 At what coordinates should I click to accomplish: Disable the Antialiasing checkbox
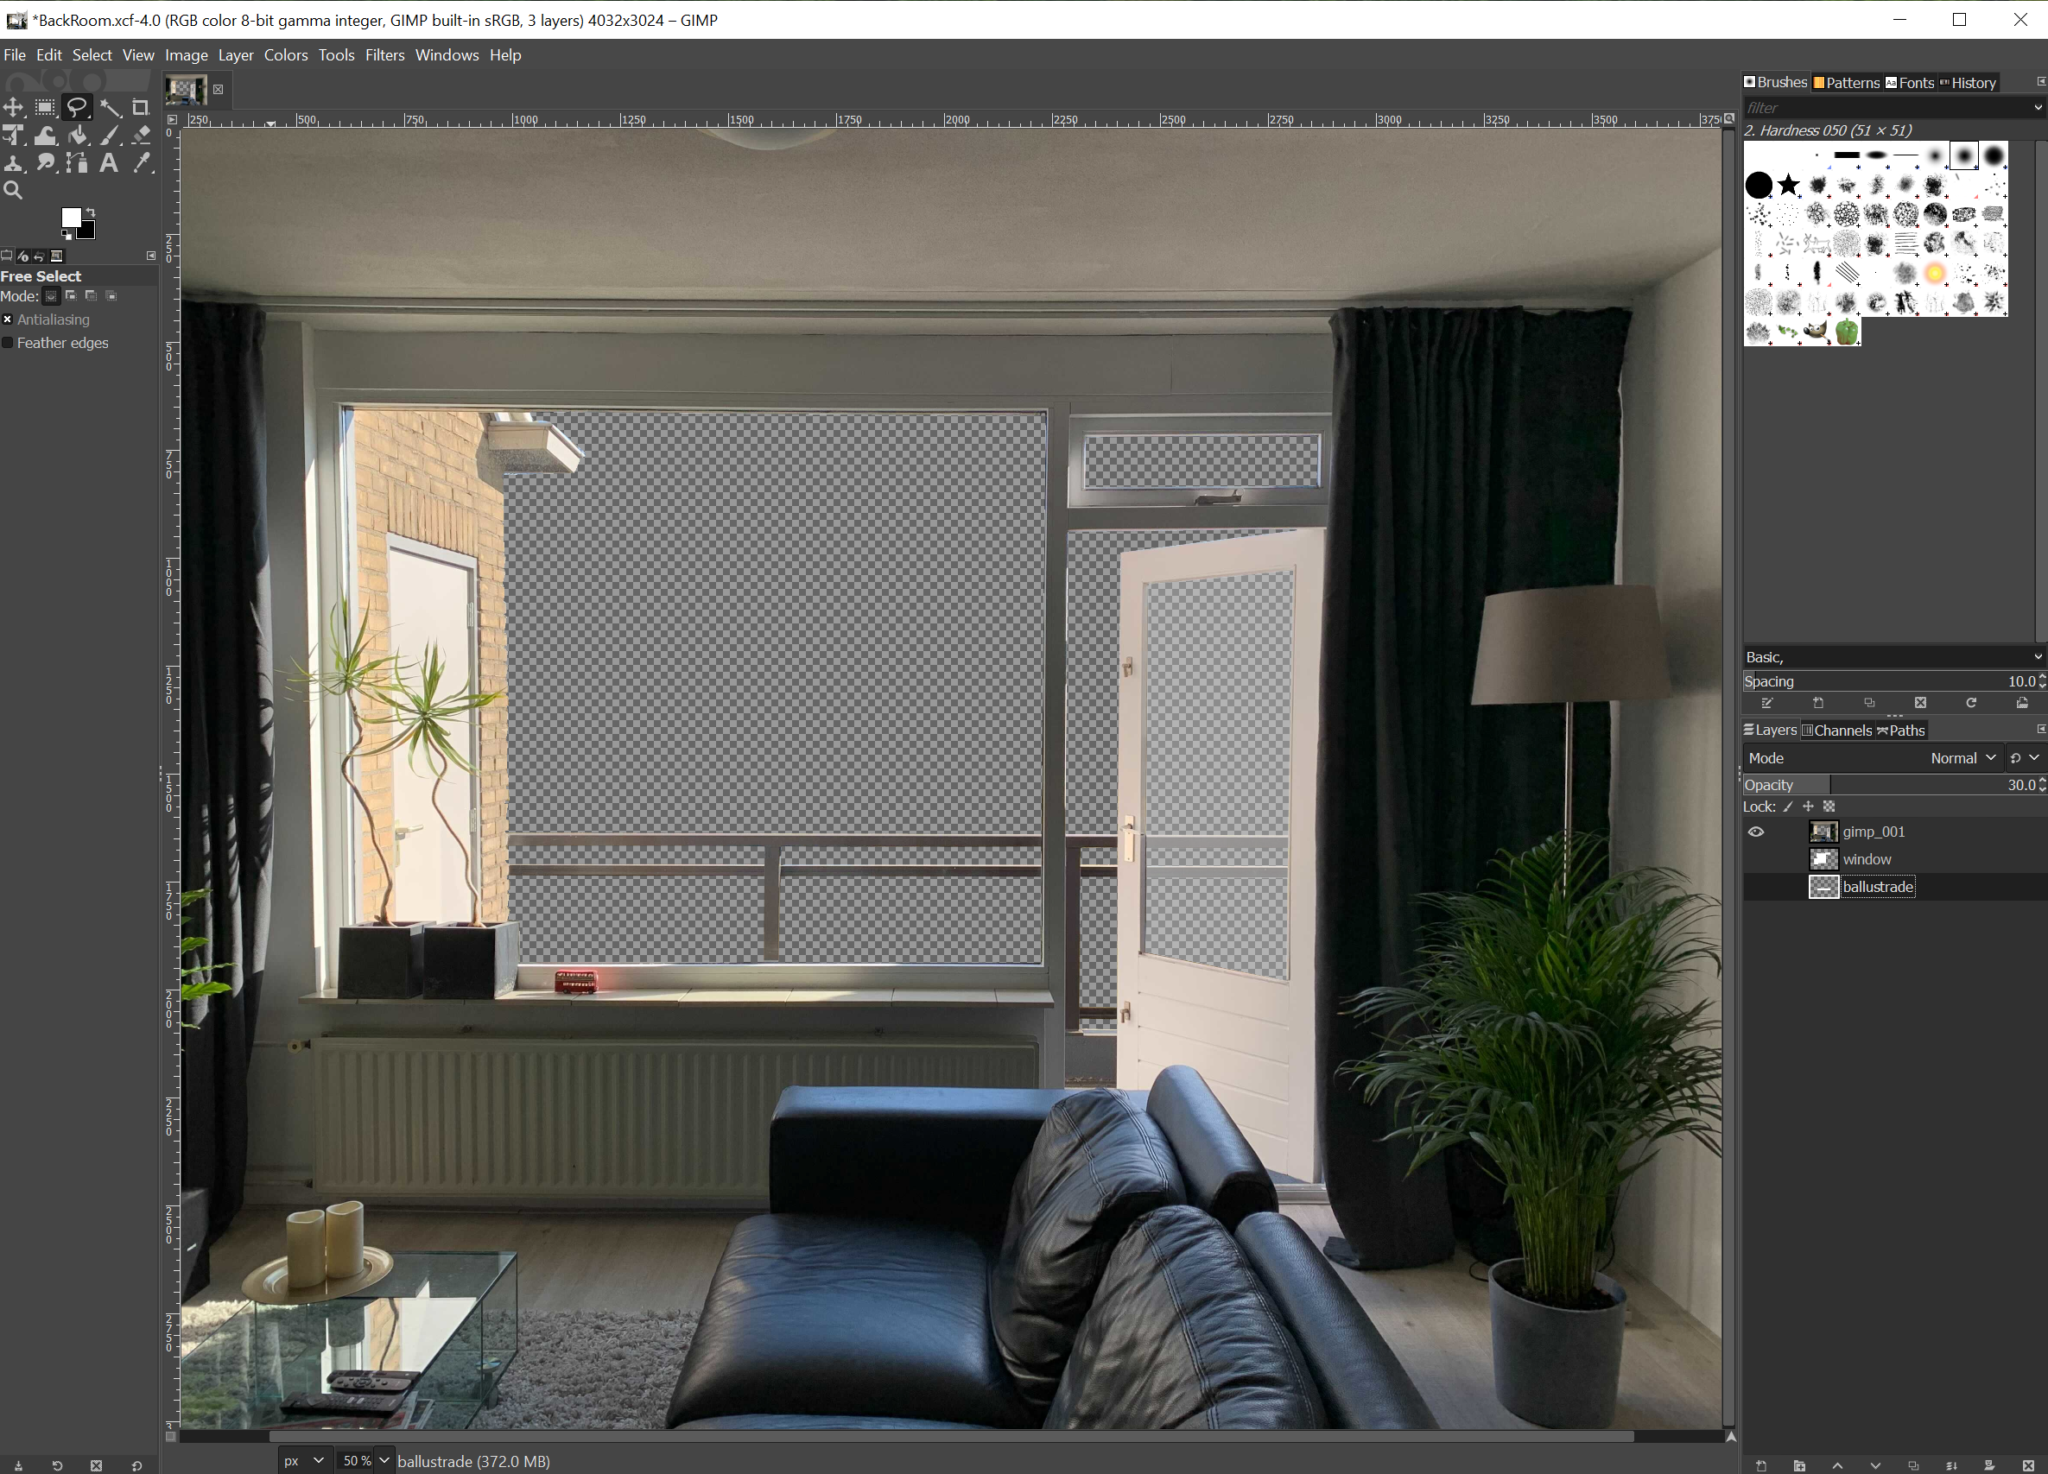pos(7,319)
